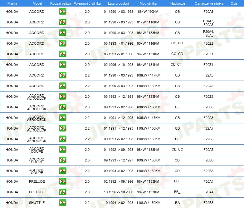Viewport: 244px width, 208px height.
Task: Click the fuel icon in the F20Z3 row
Action: (x=62, y=97)
